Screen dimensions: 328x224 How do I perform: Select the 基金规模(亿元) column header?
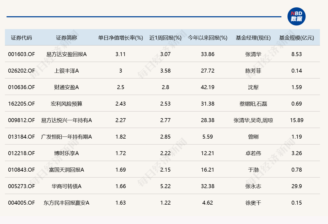coord(297,38)
